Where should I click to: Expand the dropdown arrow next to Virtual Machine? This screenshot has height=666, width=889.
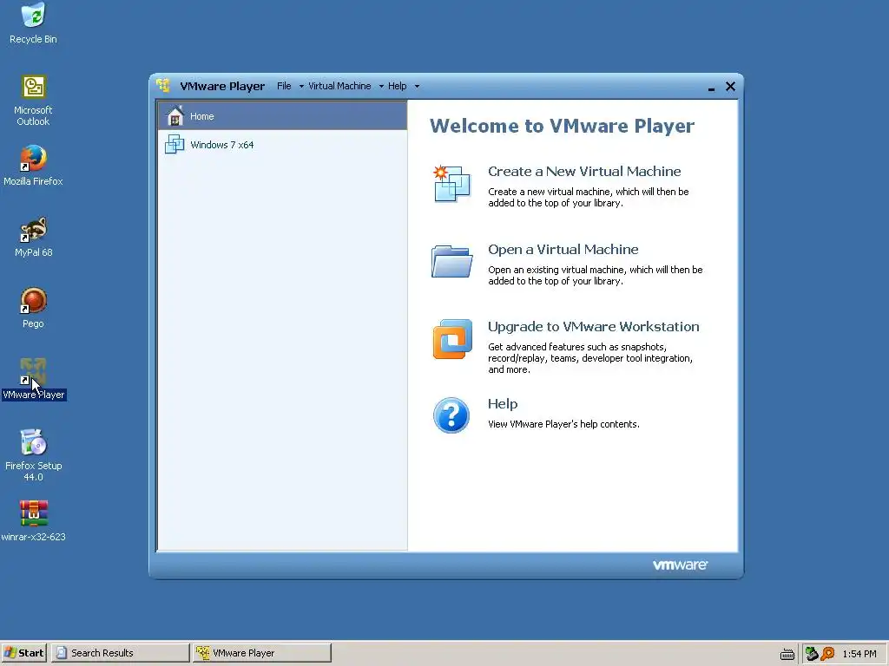click(382, 86)
